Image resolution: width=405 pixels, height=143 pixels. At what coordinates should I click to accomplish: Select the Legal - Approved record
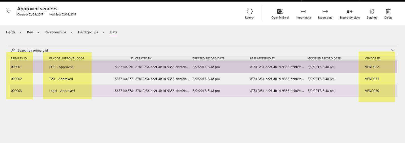(x=62, y=91)
